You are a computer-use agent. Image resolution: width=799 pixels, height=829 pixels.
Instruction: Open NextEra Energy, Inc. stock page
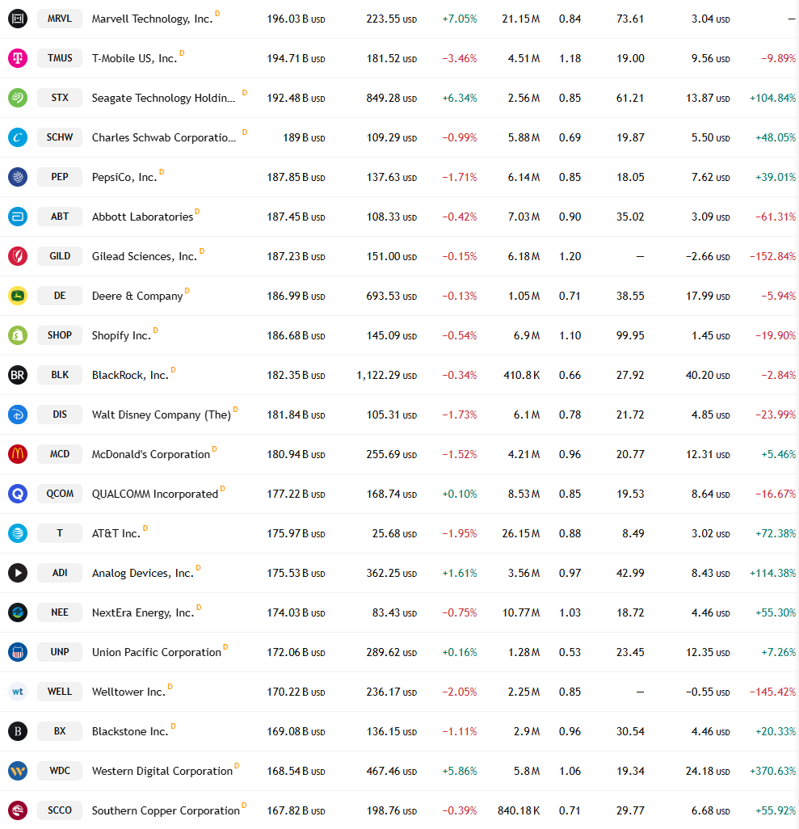143,612
